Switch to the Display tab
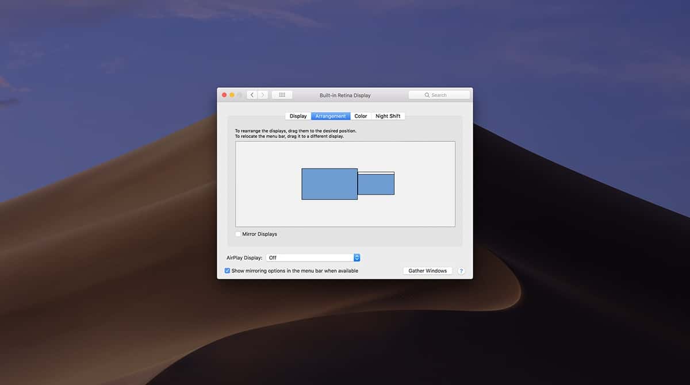This screenshot has width=690, height=385. tap(298, 115)
